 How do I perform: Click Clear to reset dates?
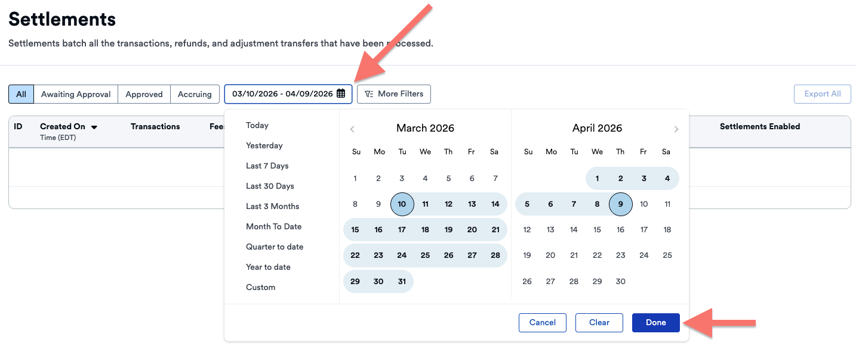click(x=599, y=322)
